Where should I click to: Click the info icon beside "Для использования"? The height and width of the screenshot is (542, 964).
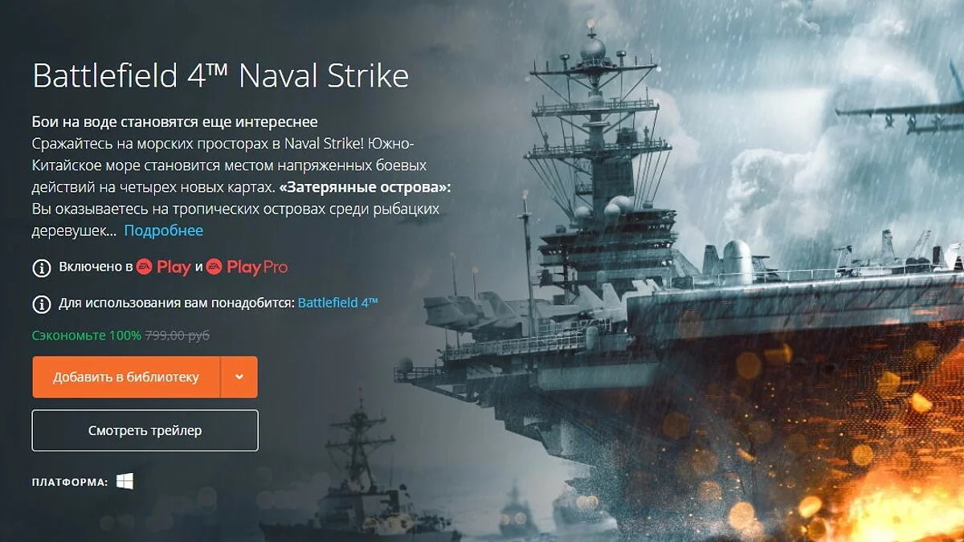41,304
